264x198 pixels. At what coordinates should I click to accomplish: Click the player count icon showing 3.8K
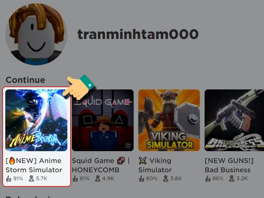click(166, 178)
